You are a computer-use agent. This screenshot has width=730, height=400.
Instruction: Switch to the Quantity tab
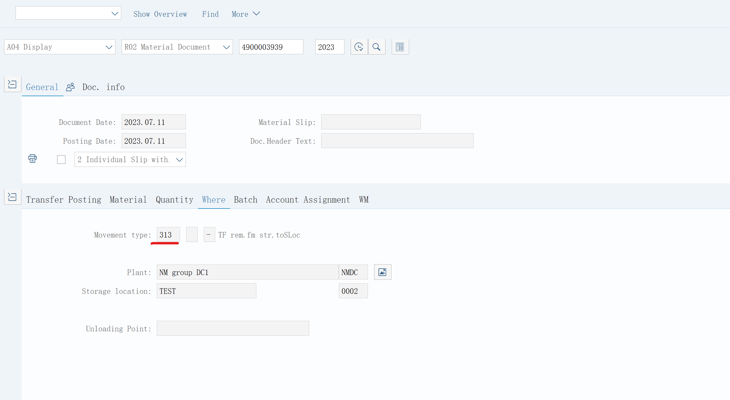[x=174, y=200]
